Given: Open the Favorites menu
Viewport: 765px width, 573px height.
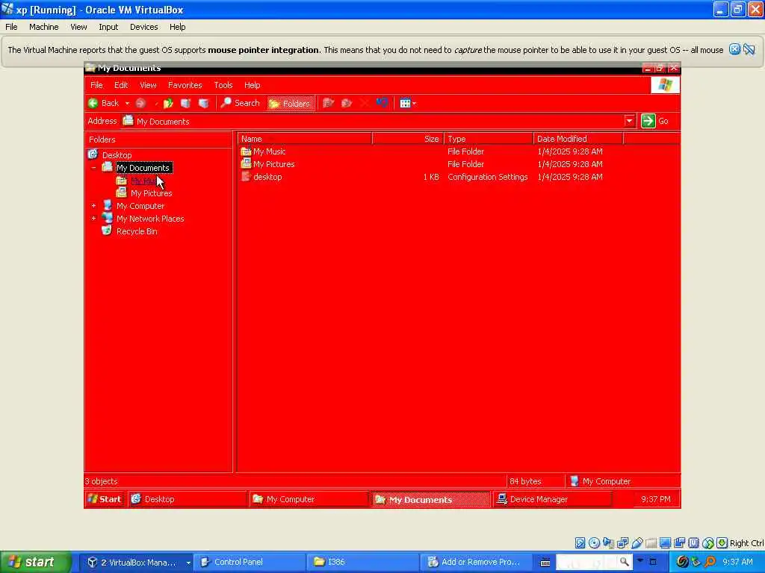Looking at the screenshot, I should tap(185, 85).
